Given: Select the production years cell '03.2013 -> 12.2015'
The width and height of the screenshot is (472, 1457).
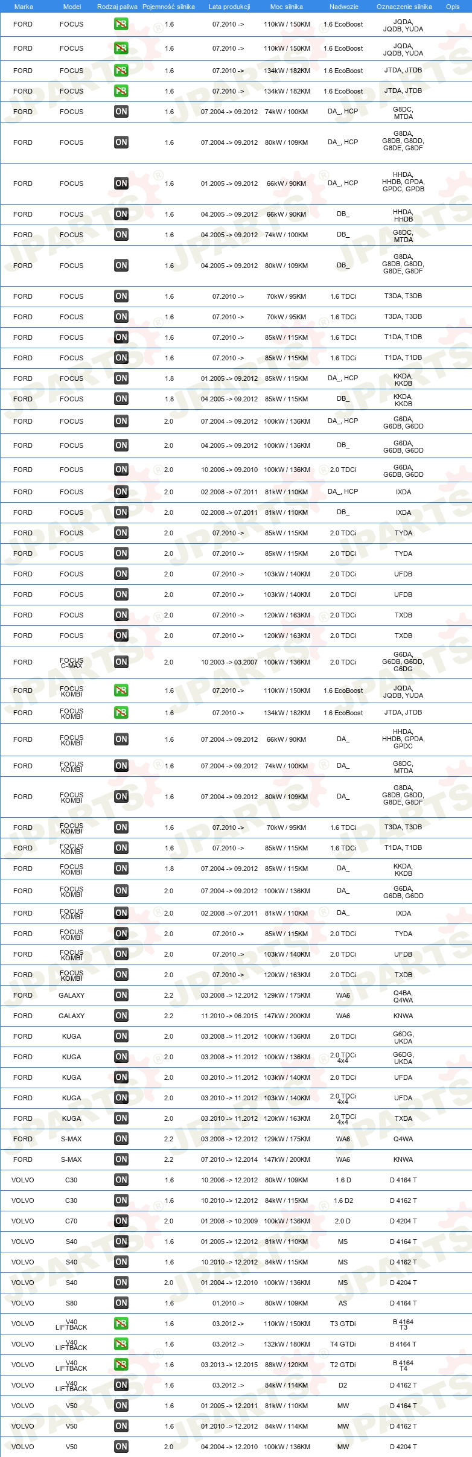Looking at the screenshot, I should click(229, 1365).
